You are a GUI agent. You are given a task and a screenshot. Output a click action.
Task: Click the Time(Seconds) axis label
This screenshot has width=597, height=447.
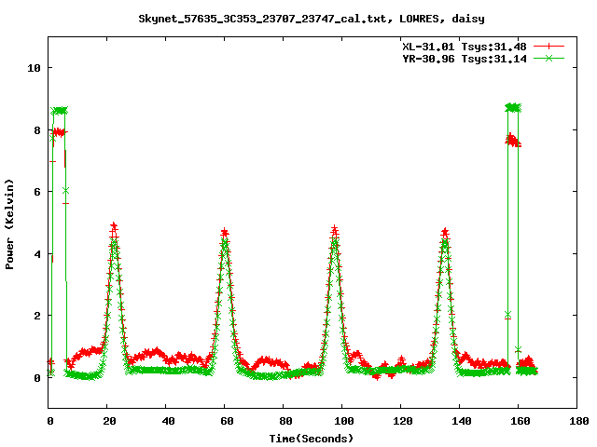click(312, 439)
